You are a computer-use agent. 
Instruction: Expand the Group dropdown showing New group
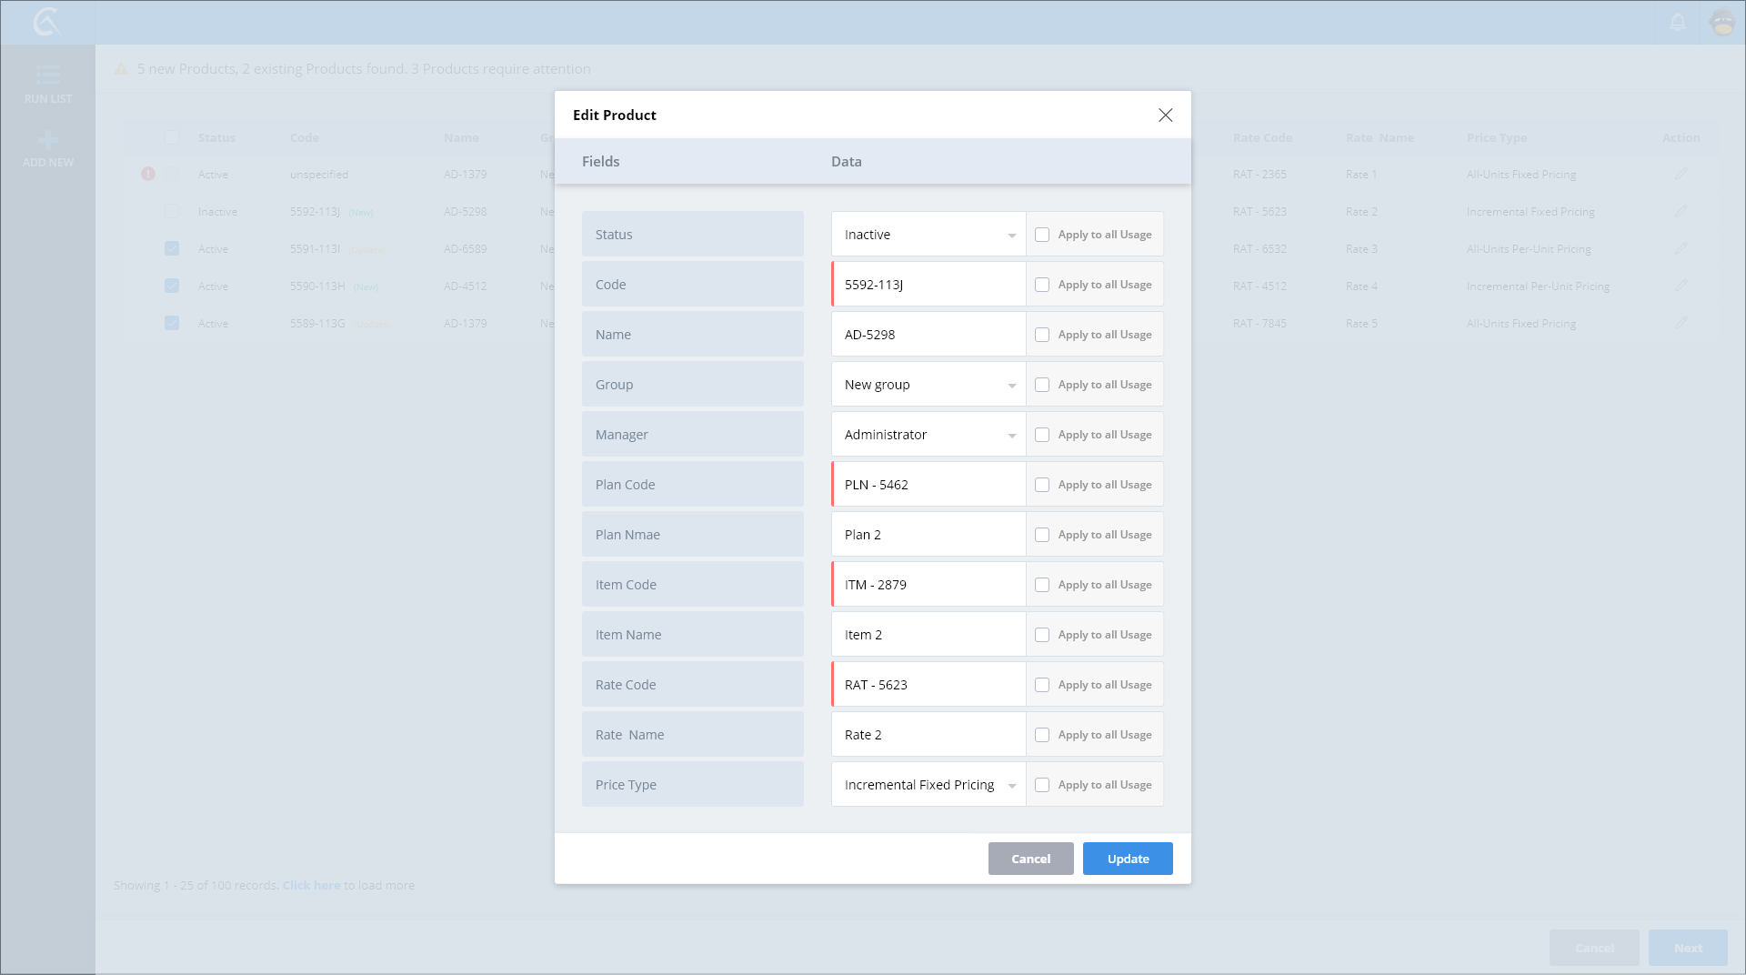coord(928,385)
